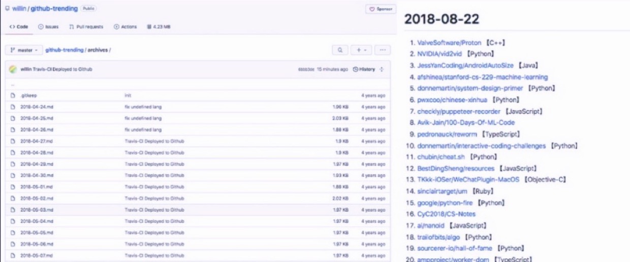Open the Pull requests tab
The height and width of the screenshot is (262, 630).
(86, 27)
